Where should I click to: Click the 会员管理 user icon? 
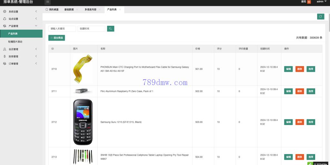tap(5, 49)
